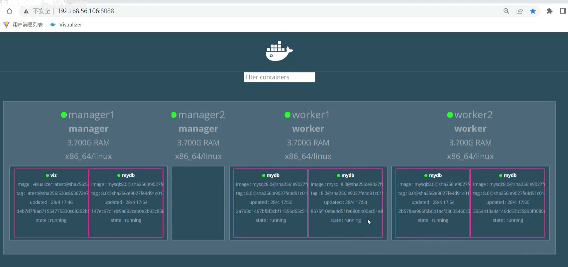Click image text visualizer:latest@sha256

[x=52, y=184]
